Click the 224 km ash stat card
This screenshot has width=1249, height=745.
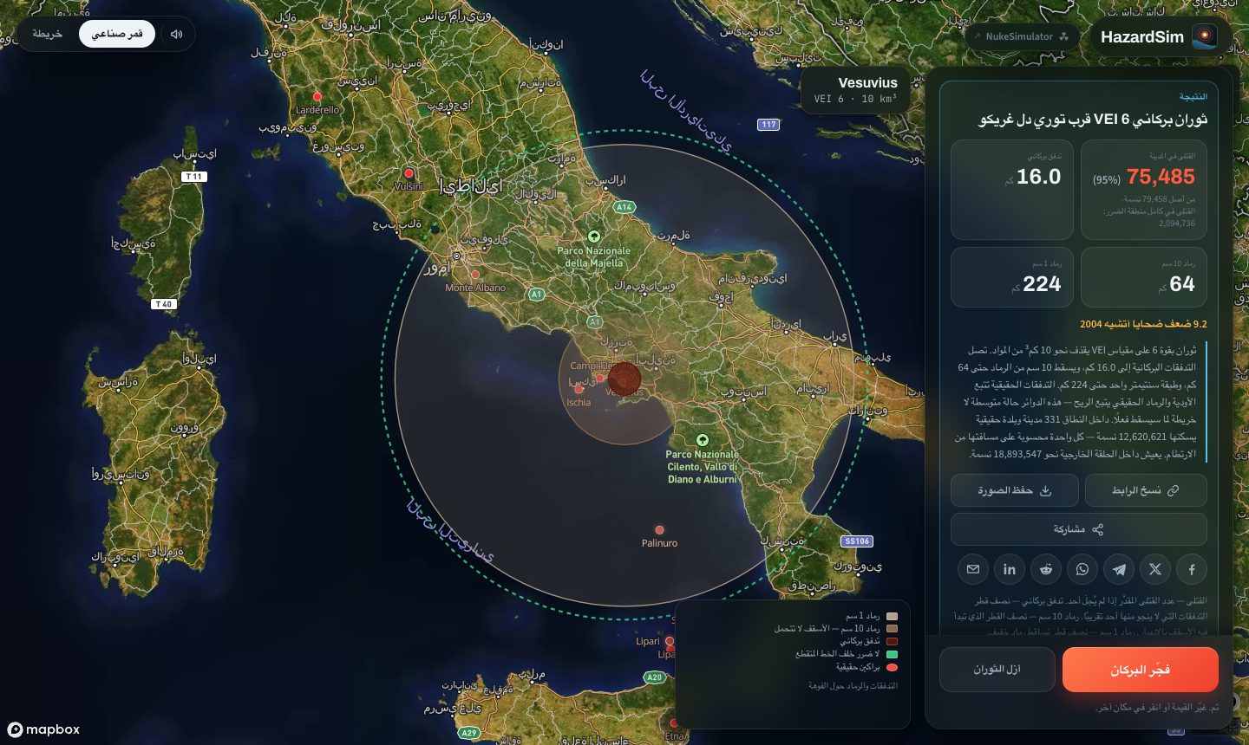pos(1012,277)
